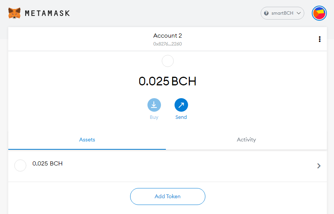Click the question mark icon beside smartBCH
The height and width of the screenshot is (214, 334).
tap(266, 13)
